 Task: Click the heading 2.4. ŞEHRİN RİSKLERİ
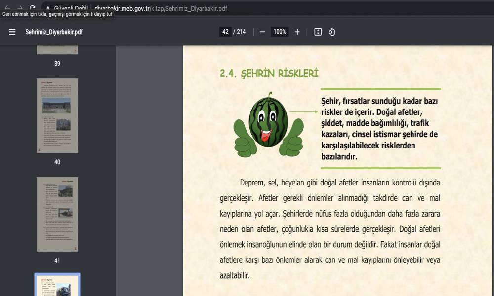coord(269,74)
